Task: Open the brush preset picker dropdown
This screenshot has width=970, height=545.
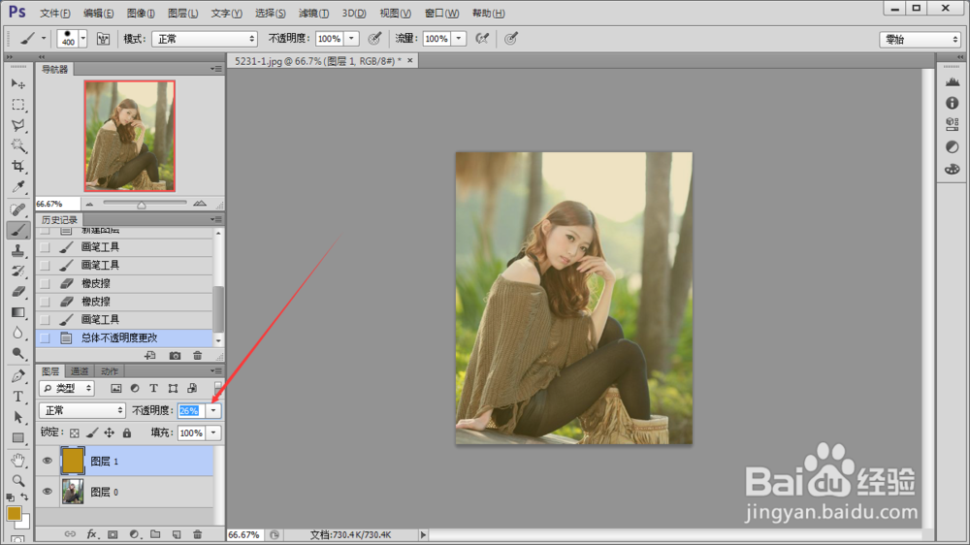Action: point(82,39)
